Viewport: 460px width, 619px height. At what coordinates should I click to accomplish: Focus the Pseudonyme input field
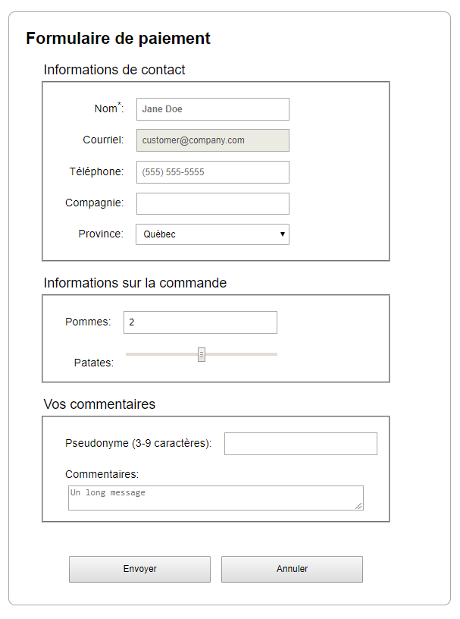[300, 443]
